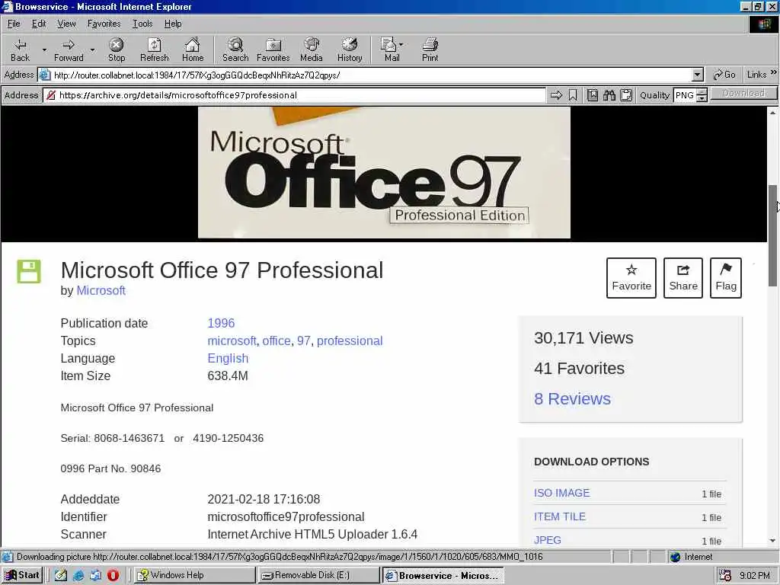Click the scrollbar up arrow
The width and height of the screenshot is (780, 585).
[772, 113]
